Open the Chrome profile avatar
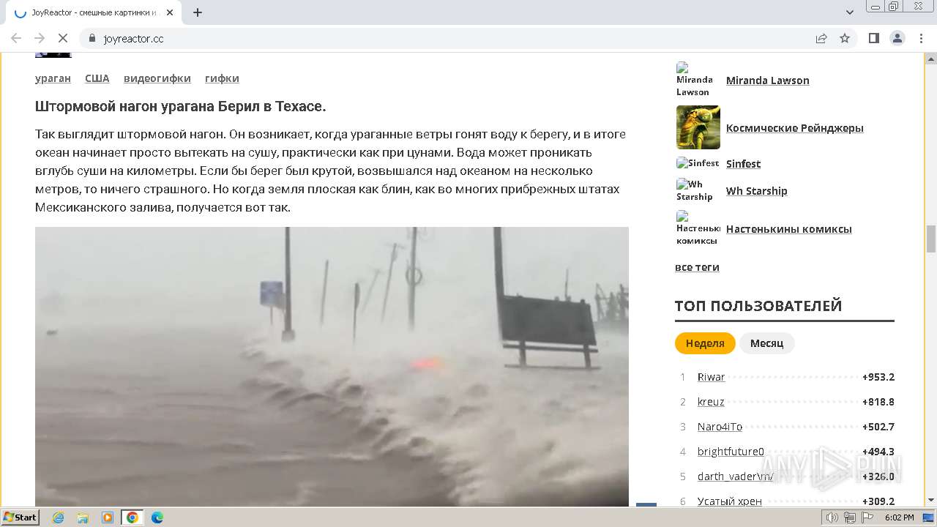Viewport: 937px width, 527px height. [897, 38]
